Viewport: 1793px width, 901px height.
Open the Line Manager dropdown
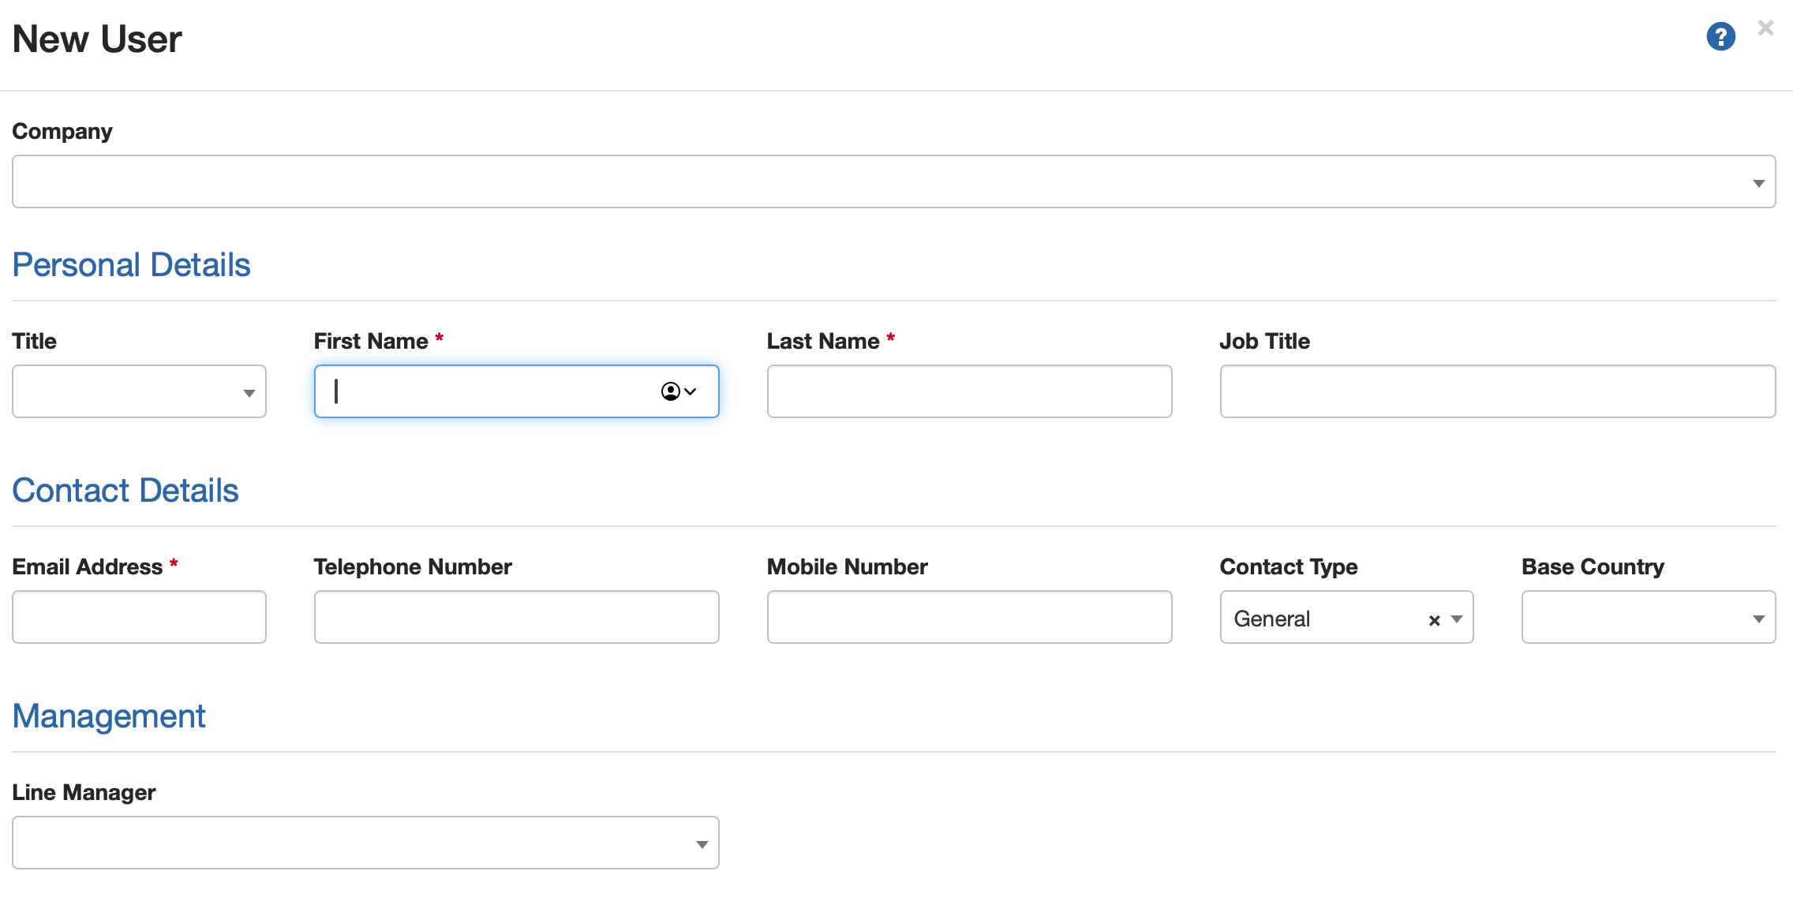[702, 844]
